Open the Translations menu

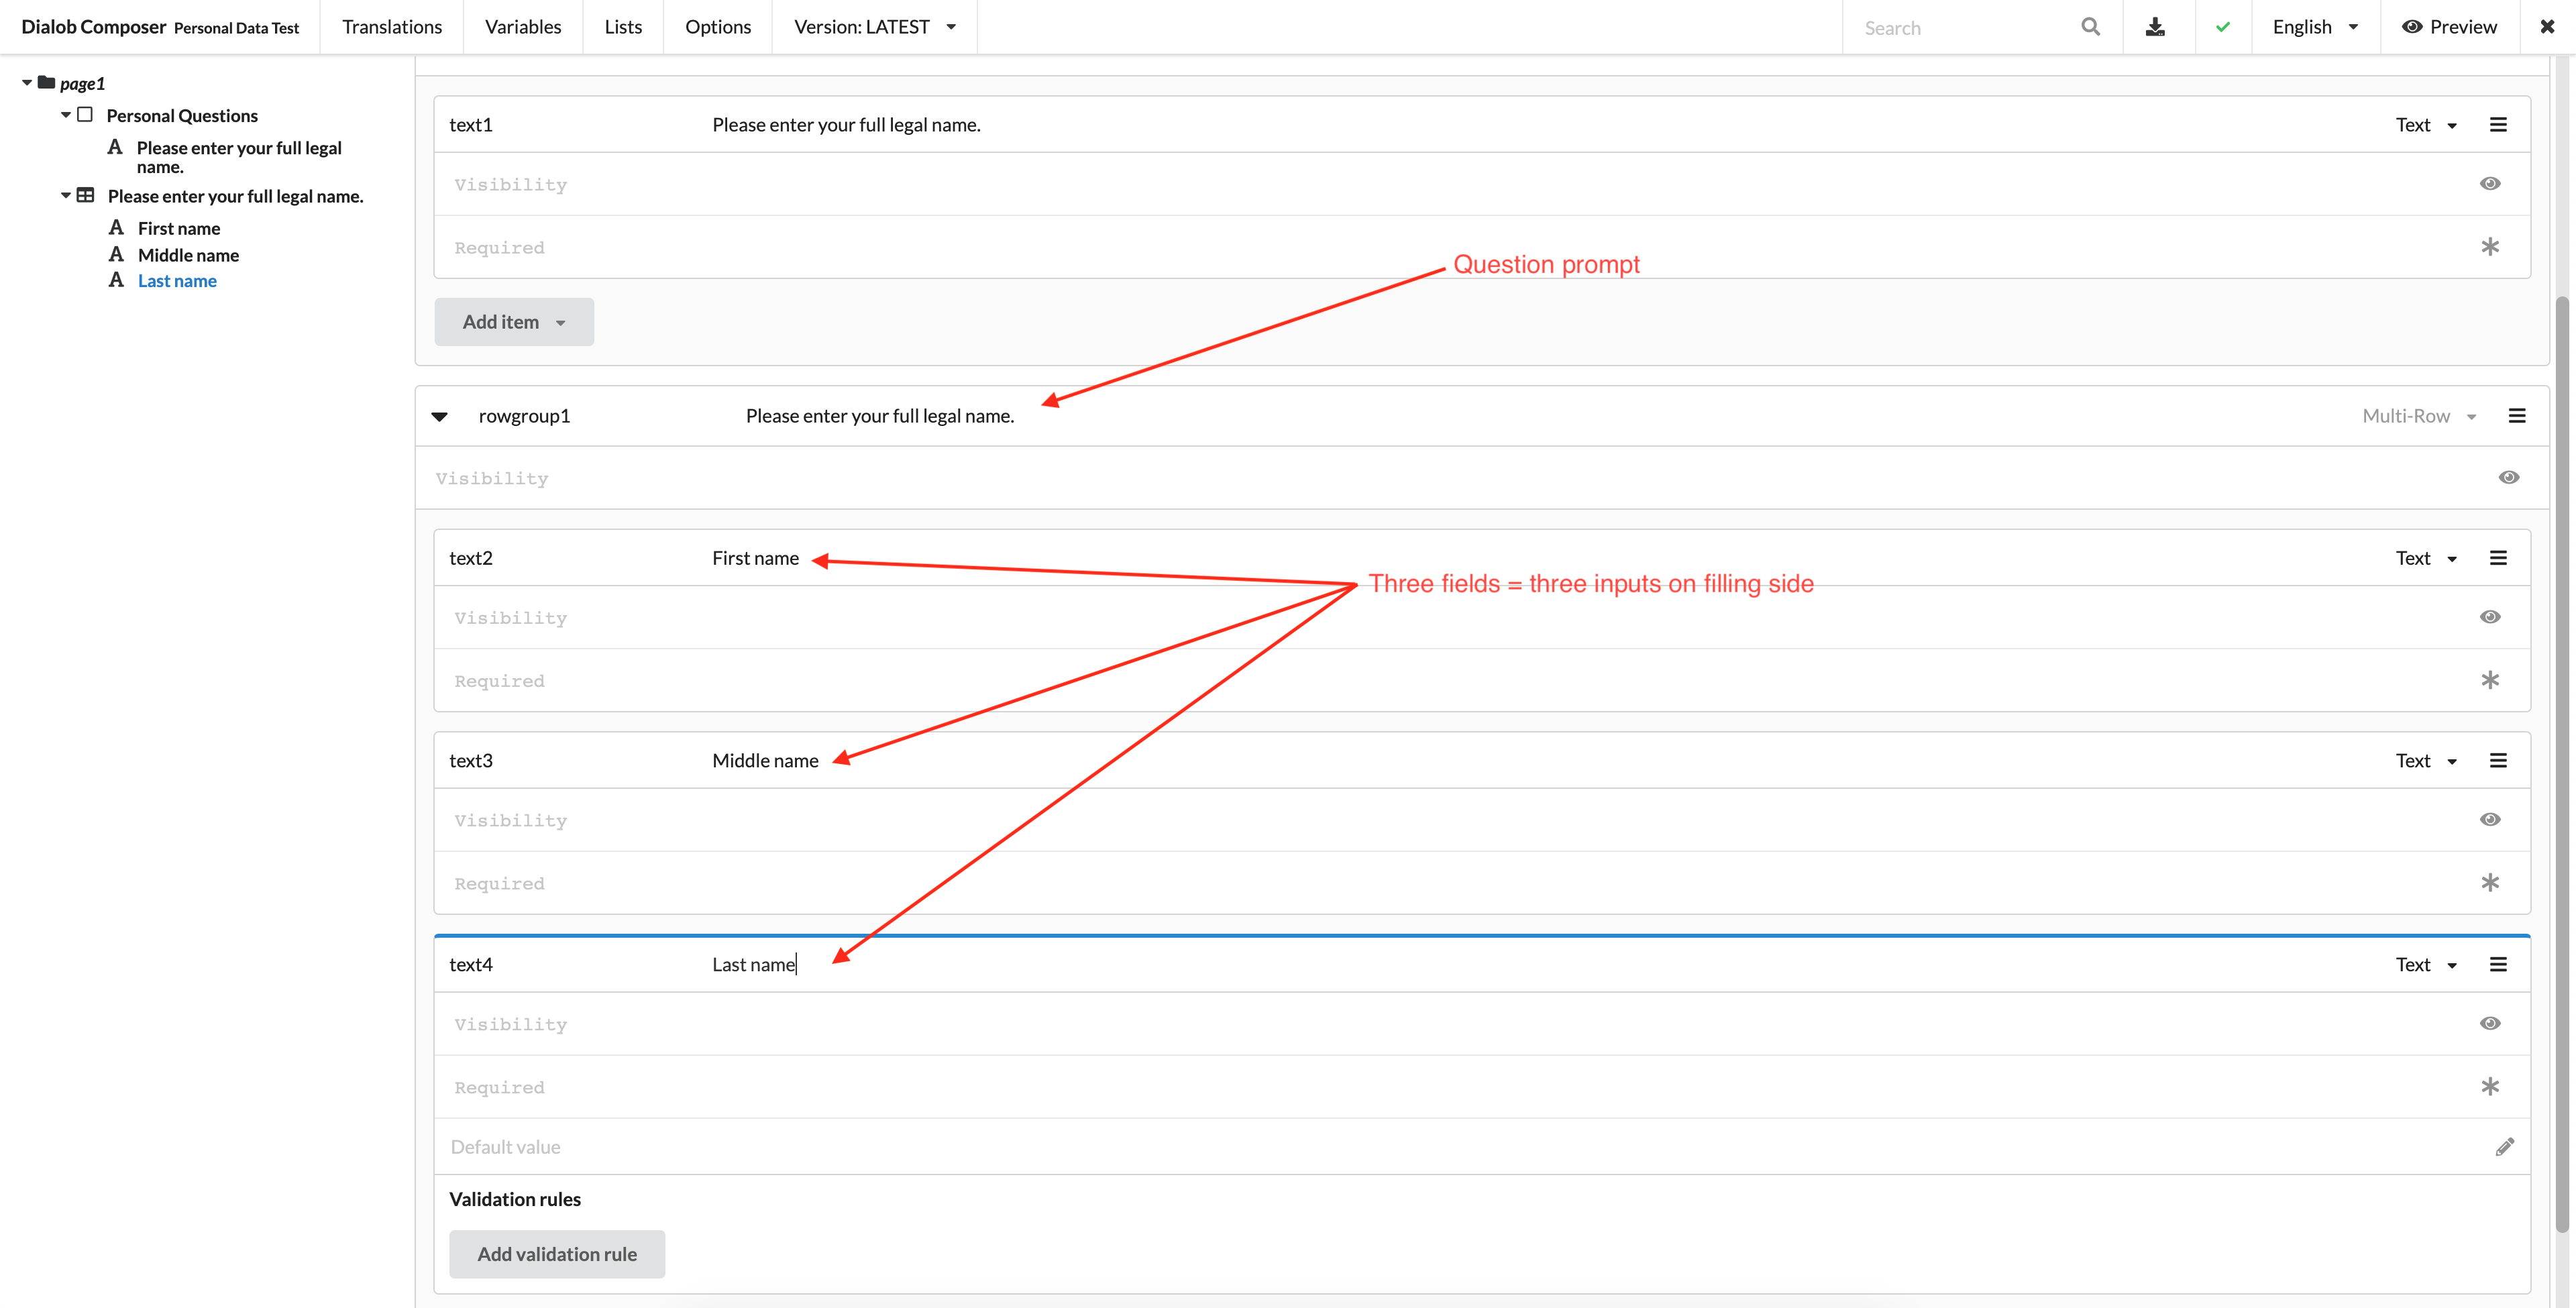[x=391, y=27]
